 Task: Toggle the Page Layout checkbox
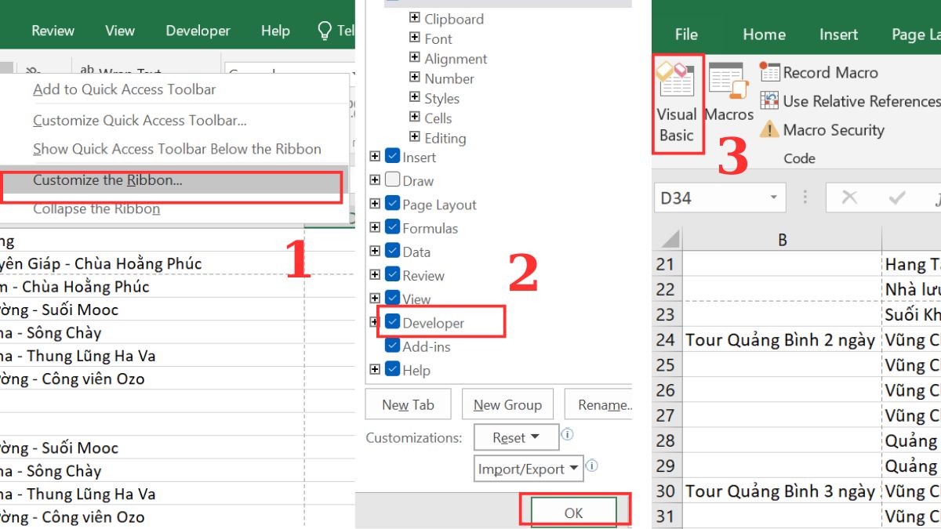click(x=393, y=203)
